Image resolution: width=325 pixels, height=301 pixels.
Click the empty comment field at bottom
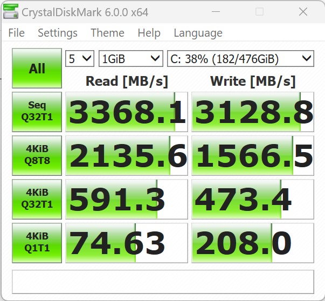163,282
